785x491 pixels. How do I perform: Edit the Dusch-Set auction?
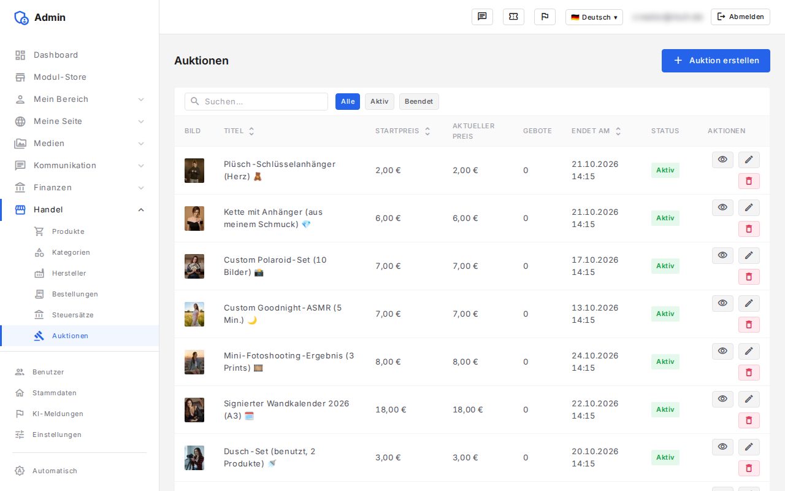tap(749, 447)
